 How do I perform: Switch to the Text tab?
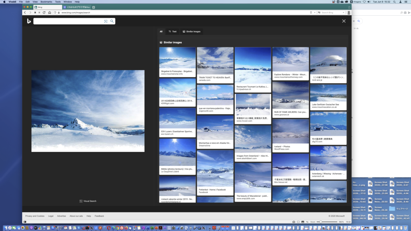click(172, 31)
